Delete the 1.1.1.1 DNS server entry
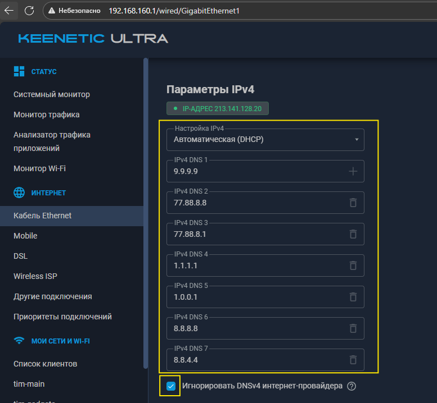Screen dimensions: 437x403 point(353,265)
